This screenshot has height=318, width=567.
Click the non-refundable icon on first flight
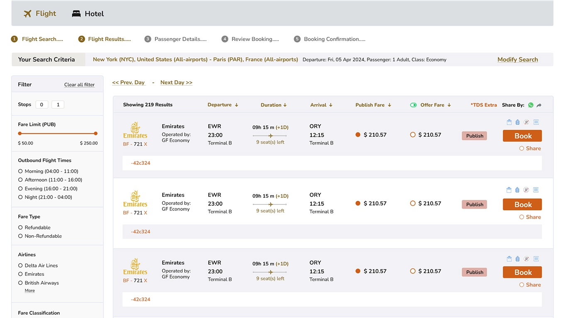tap(526, 122)
